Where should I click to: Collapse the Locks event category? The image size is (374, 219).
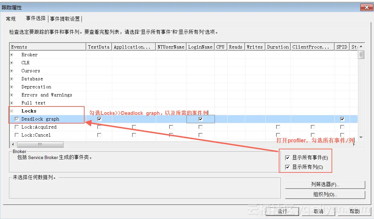[11, 111]
